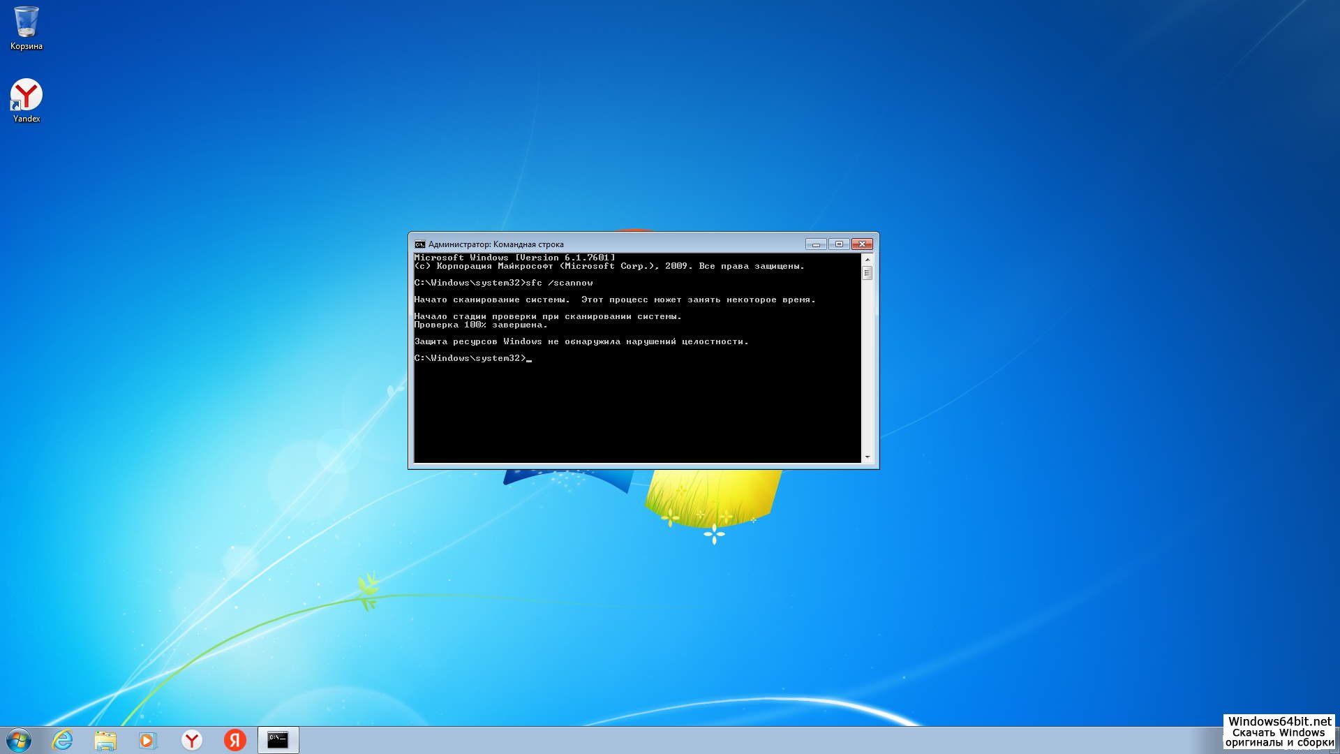Minimize the Командная строка window
Screen dimensions: 1340x754
coord(815,244)
